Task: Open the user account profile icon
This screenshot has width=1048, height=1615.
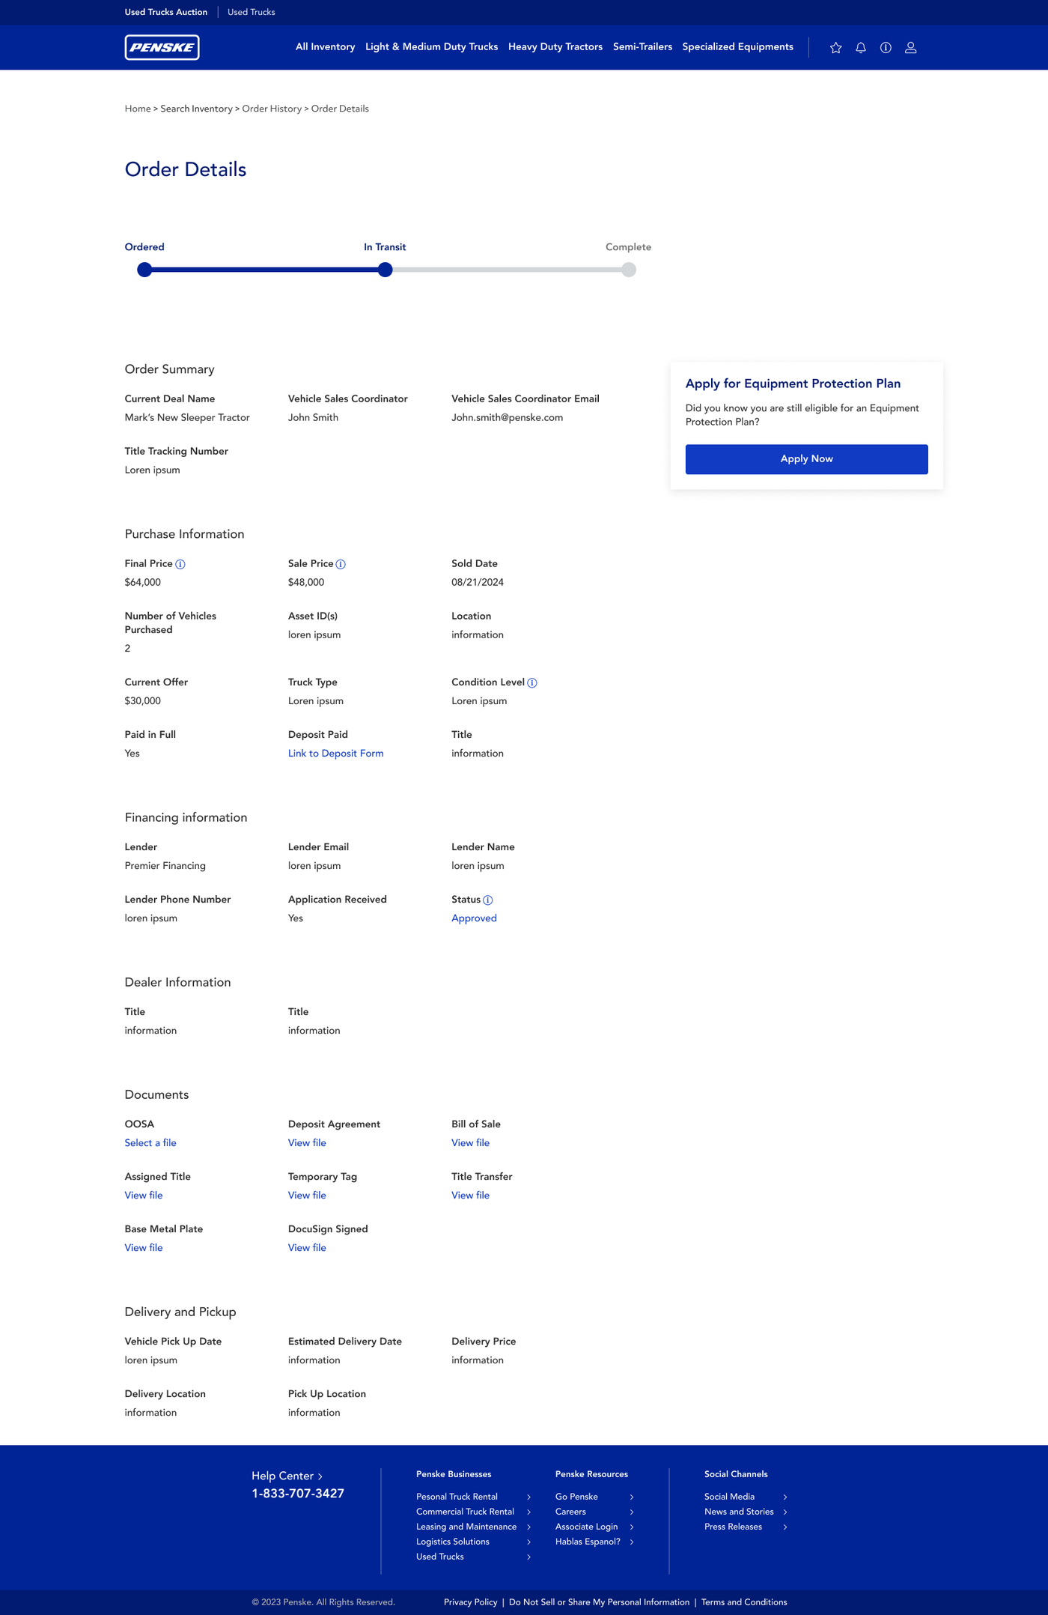Action: 911,48
